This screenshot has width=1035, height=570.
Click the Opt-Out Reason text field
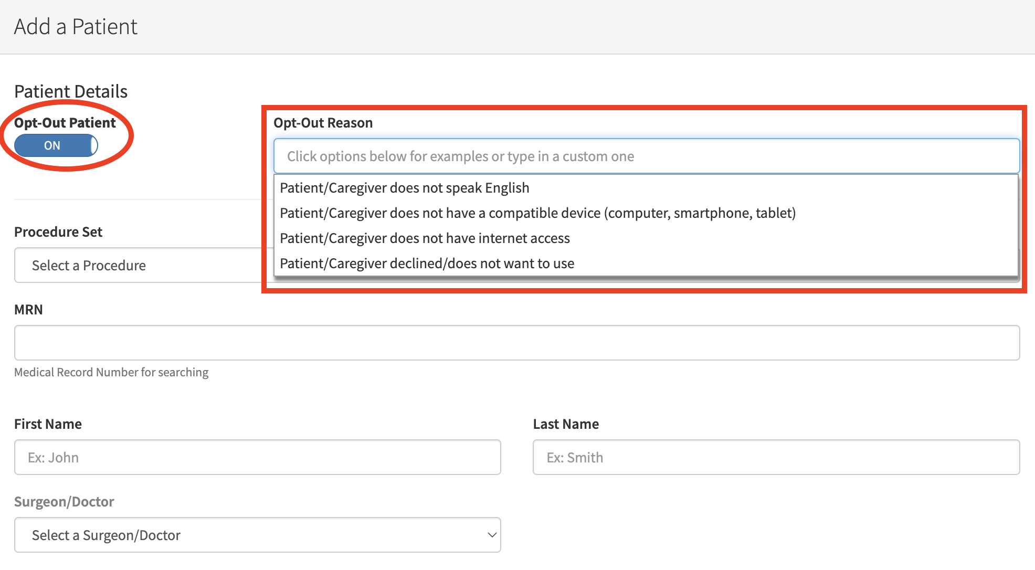pos(646,156)
